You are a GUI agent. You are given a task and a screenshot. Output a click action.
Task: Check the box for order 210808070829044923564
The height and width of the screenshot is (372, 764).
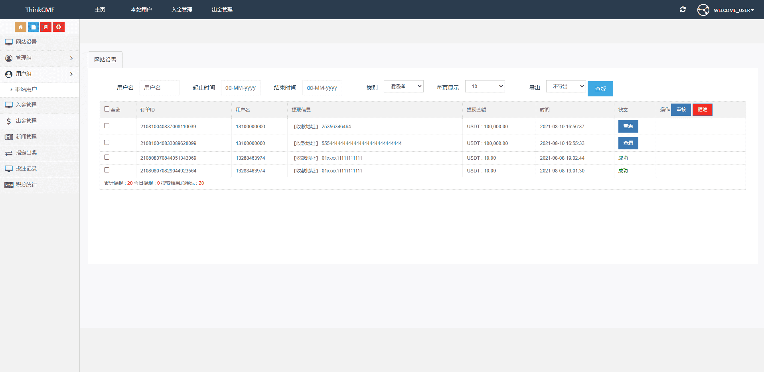[107, 170]
